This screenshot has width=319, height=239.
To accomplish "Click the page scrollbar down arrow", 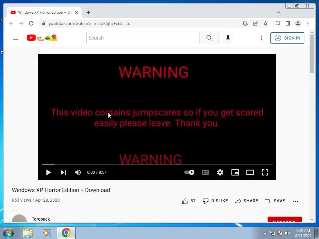I will [x=312, y=219].
